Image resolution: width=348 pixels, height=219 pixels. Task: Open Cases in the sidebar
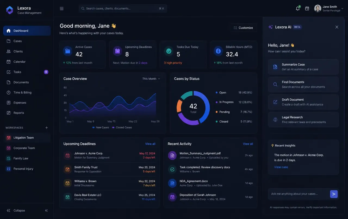[27, 41]
